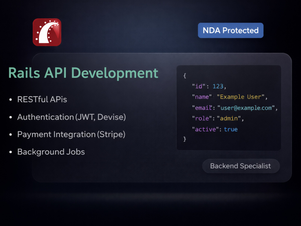Click the closing curly brace in the code
This screenshot has width=301, height=226.
[x=185, y=139]
